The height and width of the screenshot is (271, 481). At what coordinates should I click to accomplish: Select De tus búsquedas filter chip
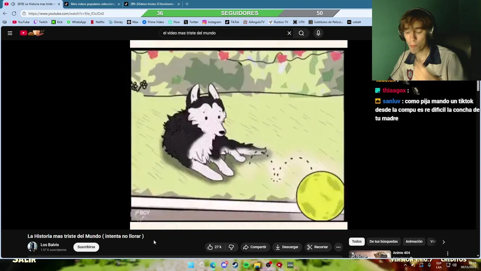(383, 242)
